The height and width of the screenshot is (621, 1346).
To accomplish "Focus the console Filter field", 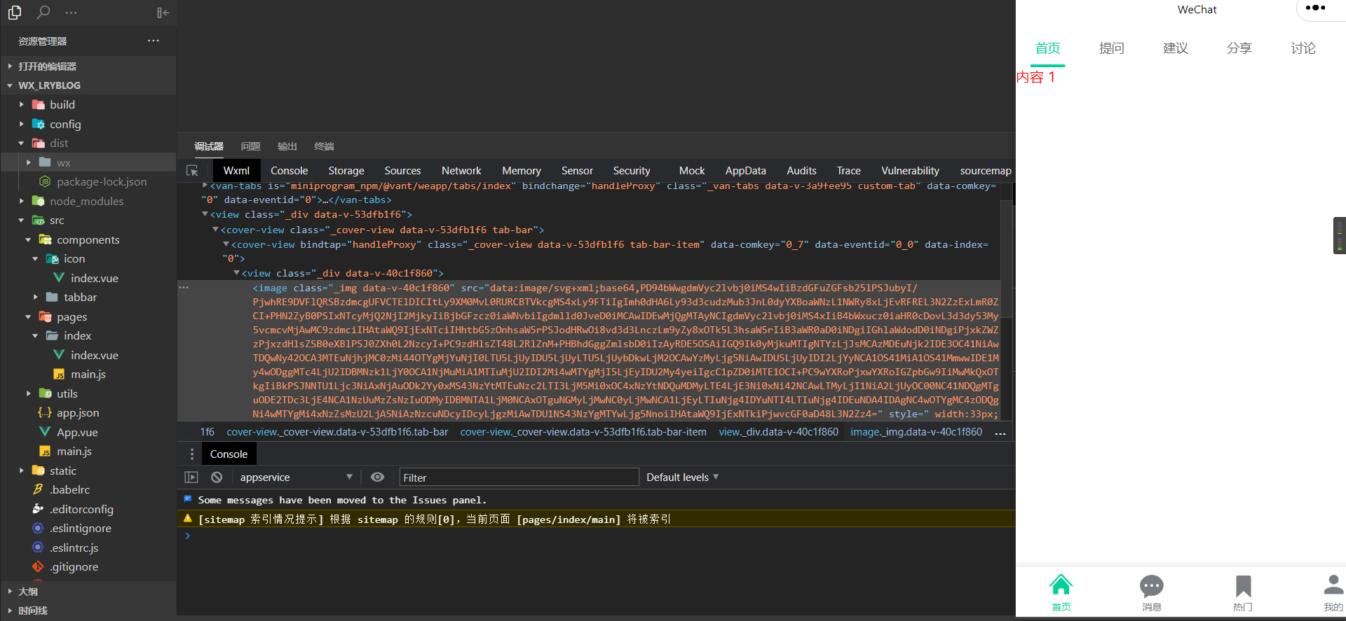I will (x=519, y=477).
